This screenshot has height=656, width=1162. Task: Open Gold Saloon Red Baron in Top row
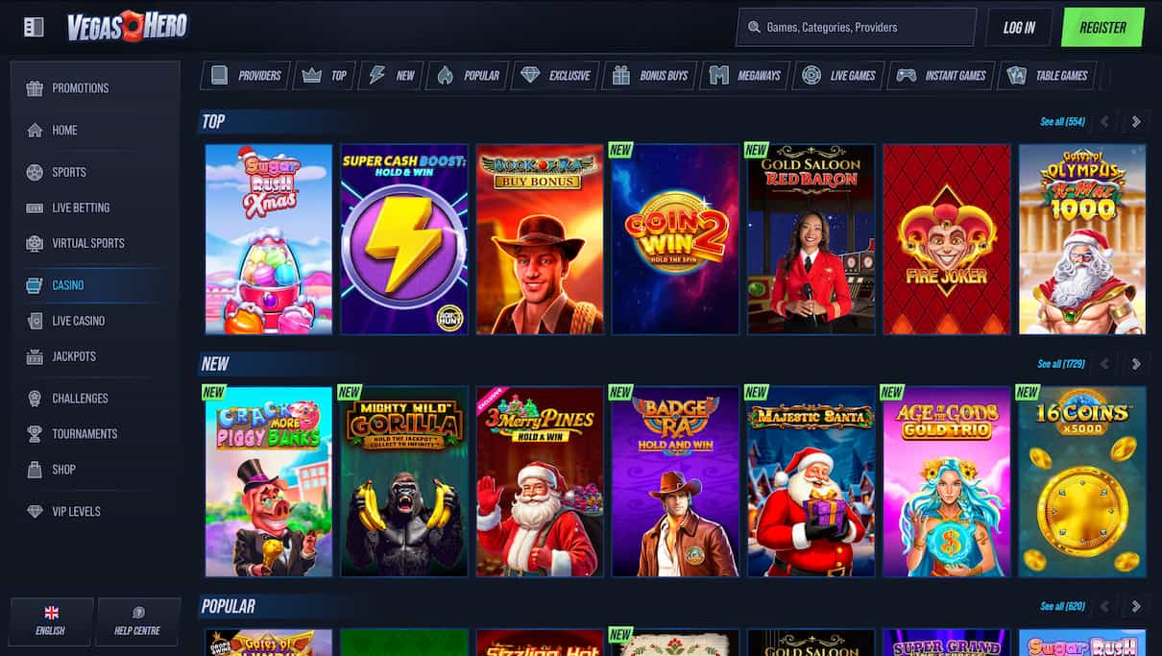[x=811, y=239]
